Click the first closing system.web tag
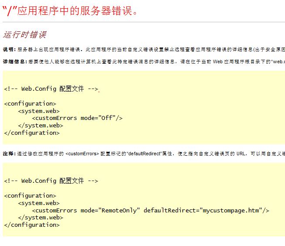285x246 pixels. tap(41, 126)
